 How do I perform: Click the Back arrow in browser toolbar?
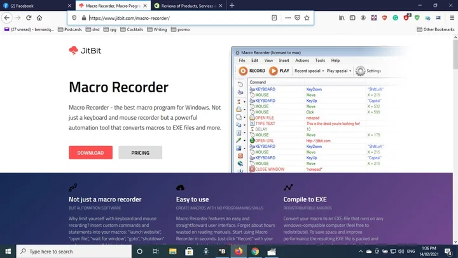click(6, 18)
